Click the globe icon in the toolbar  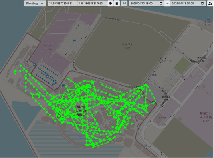pyautogui.click(x=111, y=4)
